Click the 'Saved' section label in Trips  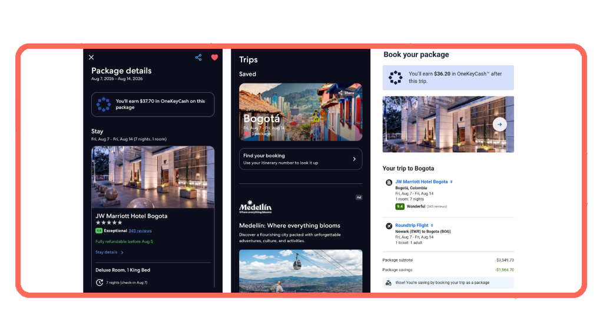[247, 74]
